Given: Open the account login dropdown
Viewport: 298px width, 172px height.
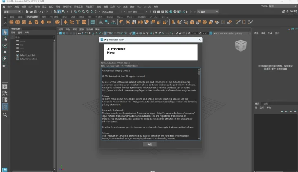Looking at the screenshot, I should (x=207, y=11).
